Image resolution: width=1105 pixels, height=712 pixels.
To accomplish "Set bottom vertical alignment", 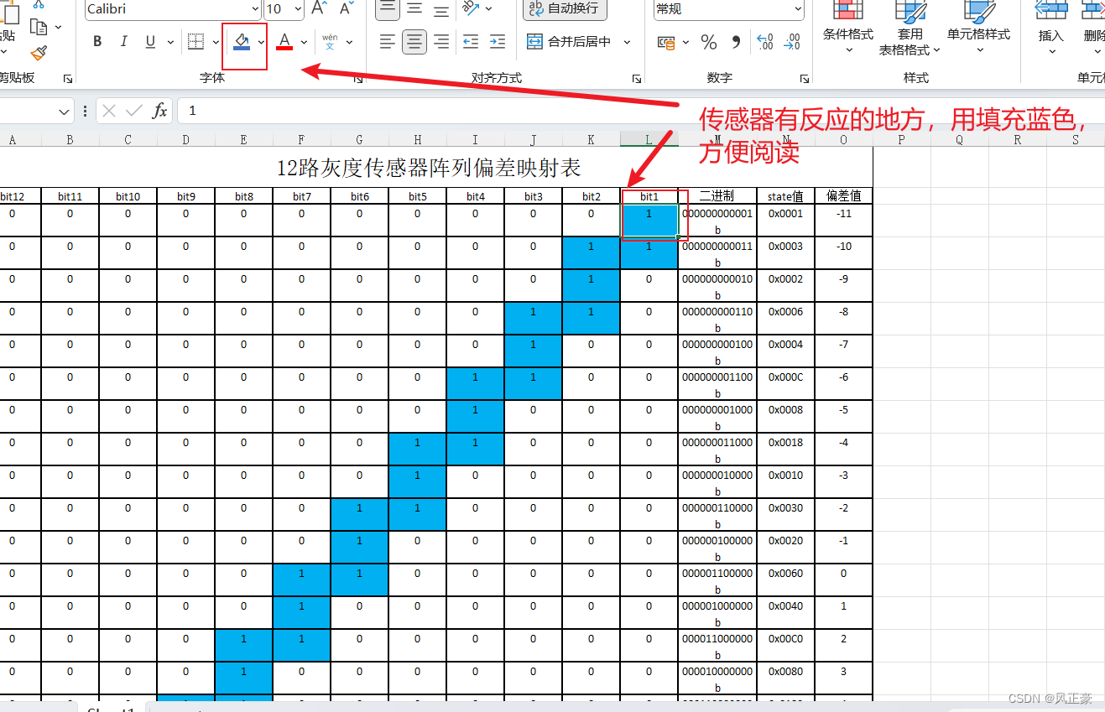I will coord(441,9).
